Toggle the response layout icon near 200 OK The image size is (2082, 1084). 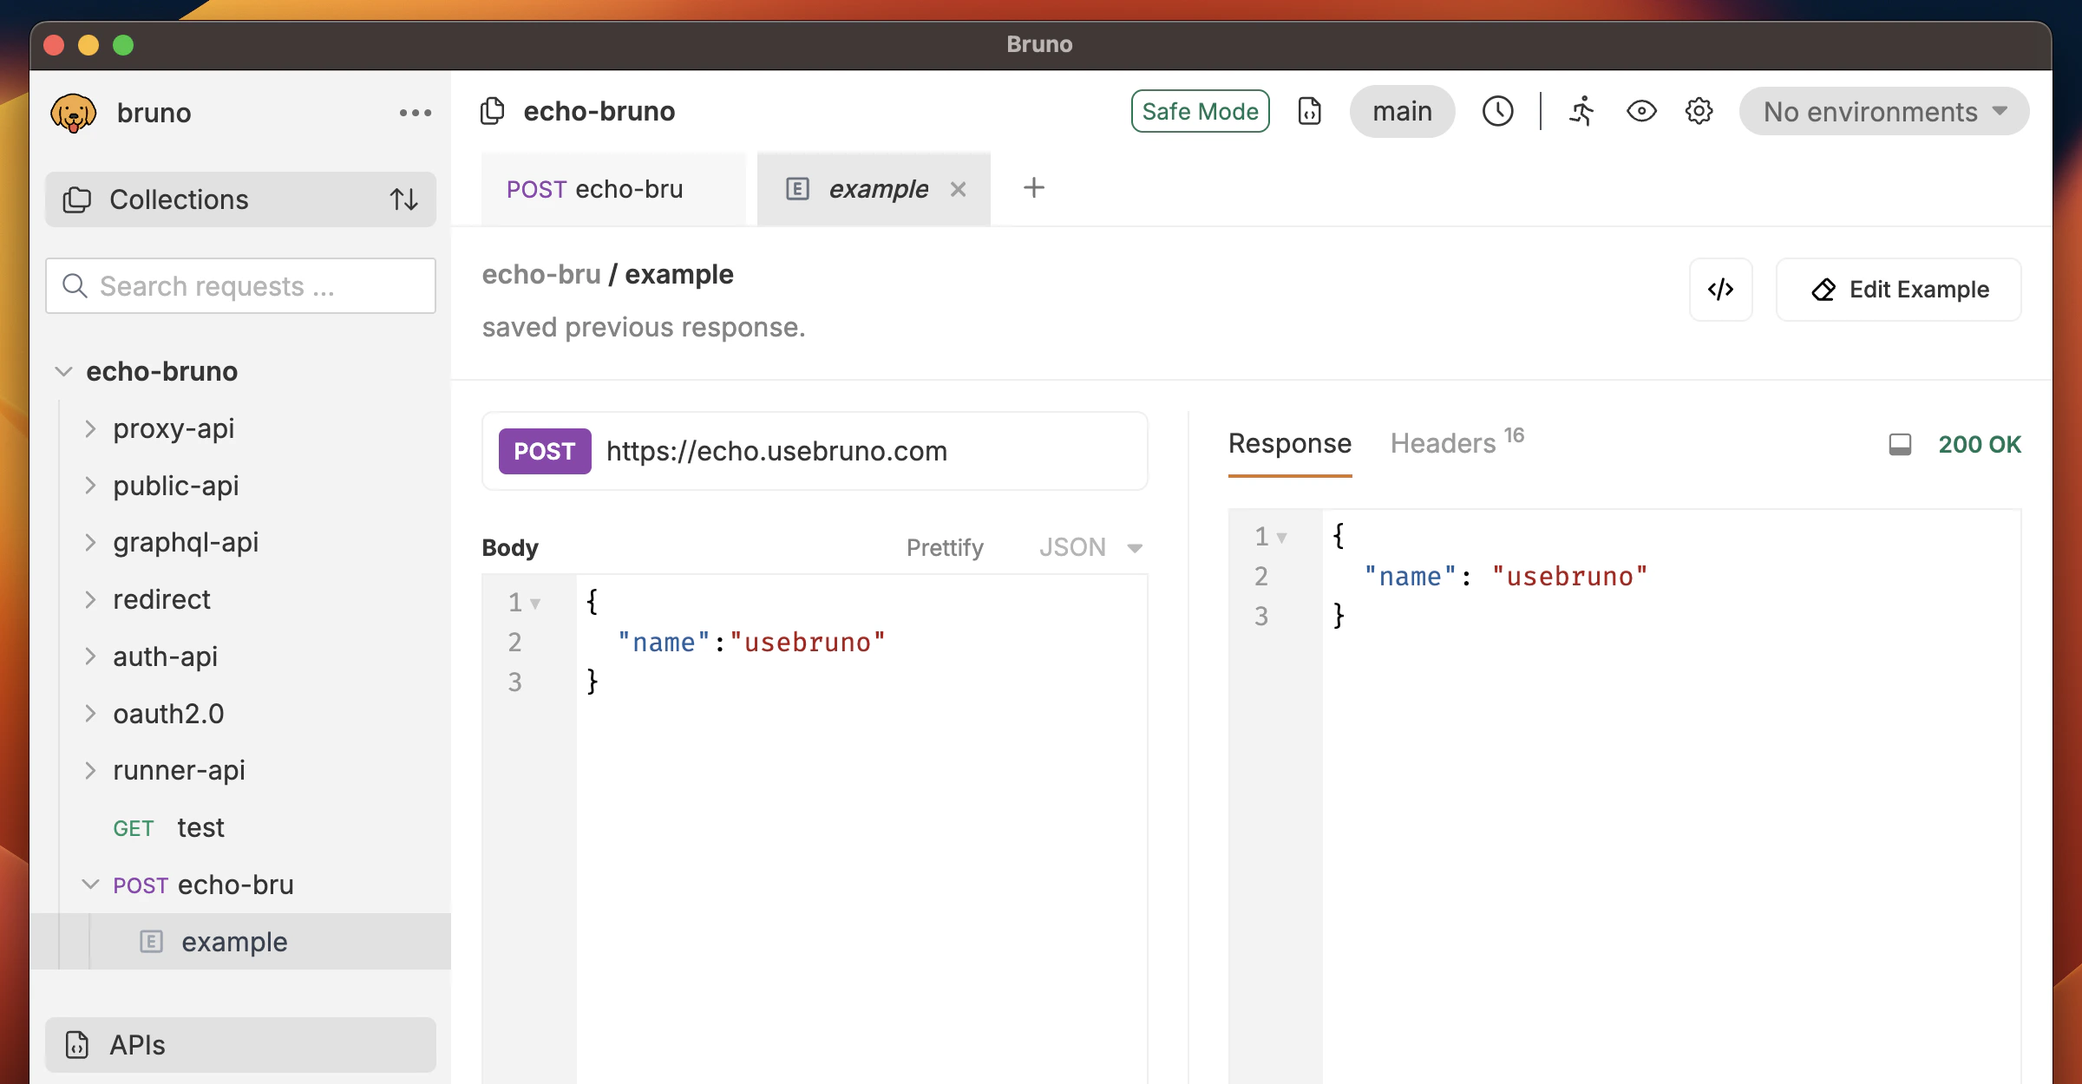coord(1900,445)
